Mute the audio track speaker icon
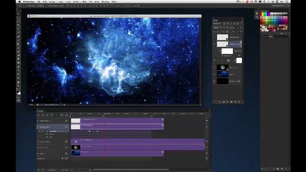The image size is (306, 172). coord(63,159)
